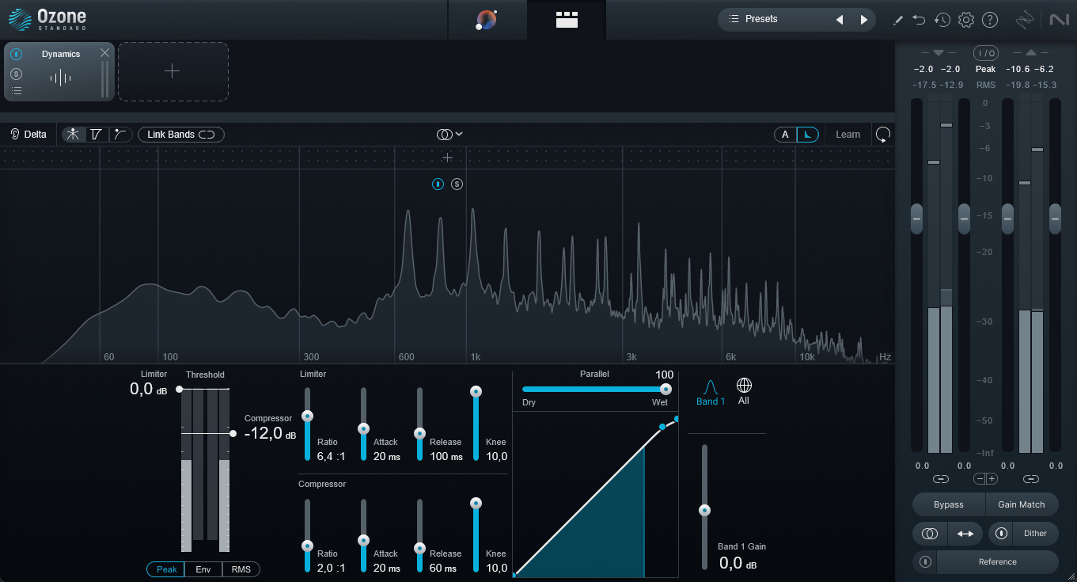Expand the stereo mode dropdown above spectrum

(x=449, y=135)
